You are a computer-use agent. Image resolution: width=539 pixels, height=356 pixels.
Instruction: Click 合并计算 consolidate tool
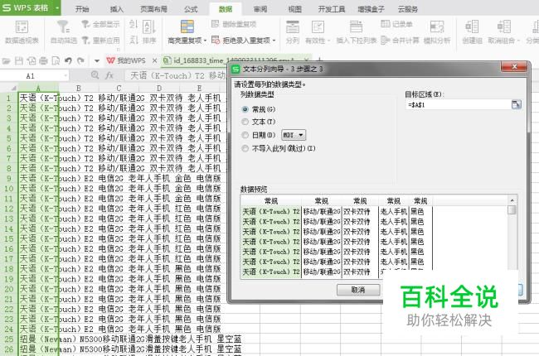[x=401, y=41]
